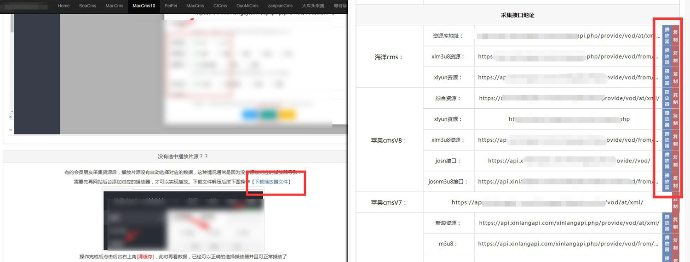
Task: Open 播放器 for 海洋cms xlm3u8资源 row
Action: (667, 56)
